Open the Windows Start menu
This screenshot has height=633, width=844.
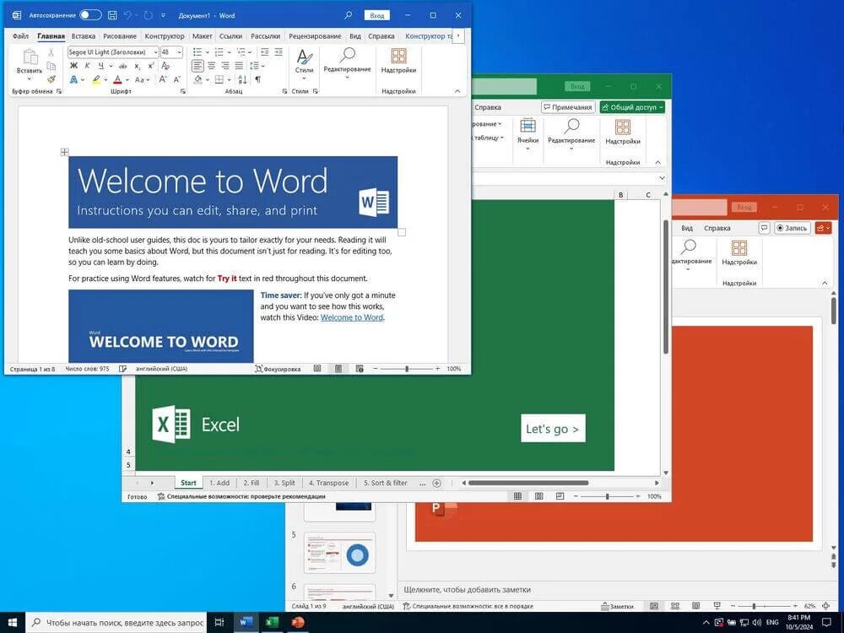(13, 622)
